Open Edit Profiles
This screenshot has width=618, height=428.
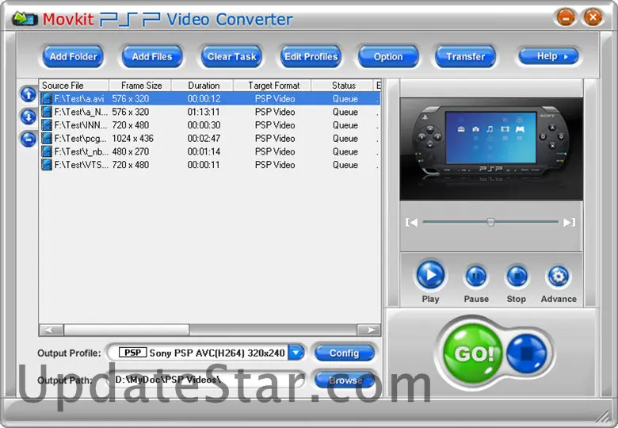tap(311, 56)
